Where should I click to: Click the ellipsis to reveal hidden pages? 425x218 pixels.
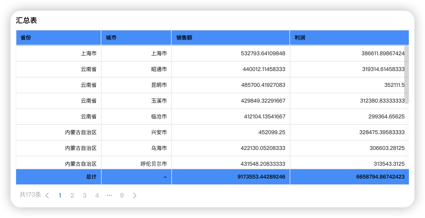[109, 195]
